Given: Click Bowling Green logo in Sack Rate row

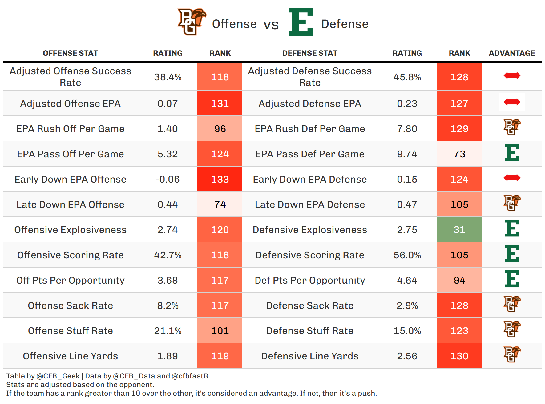Looking at the screenshot, I should pyautogui.click(x=512, y=304).
